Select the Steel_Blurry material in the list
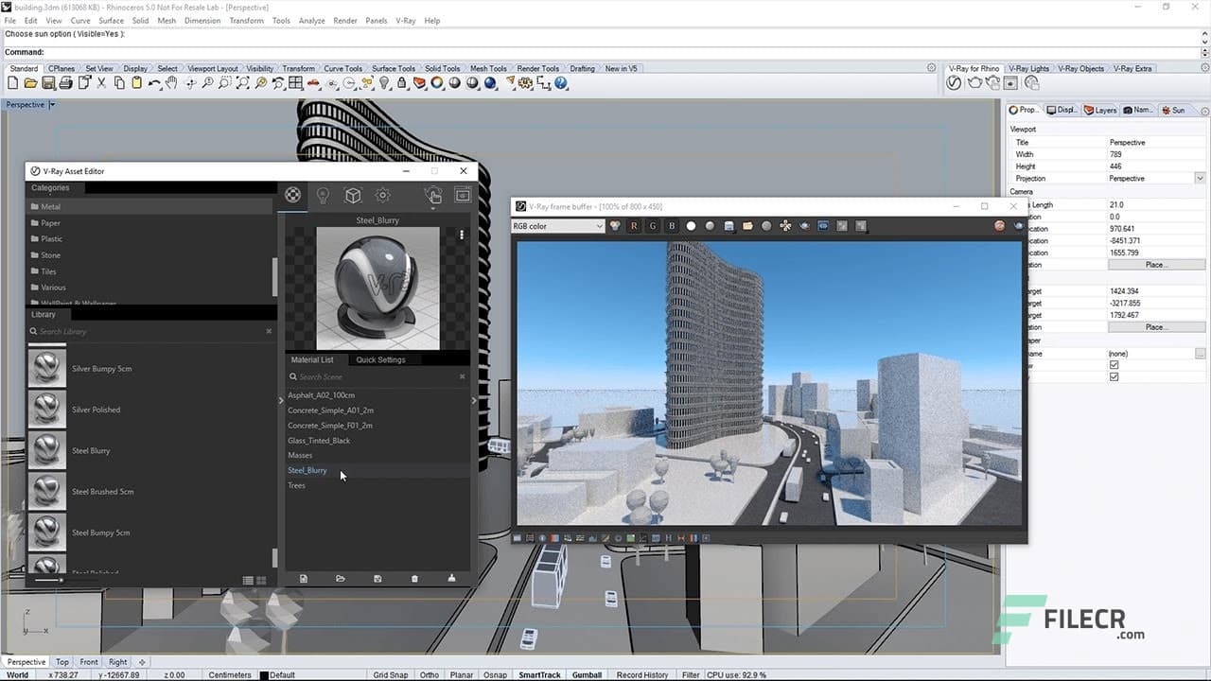 [x=307, y=470]
